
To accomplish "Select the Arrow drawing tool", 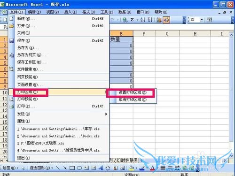I will coord(65,168).
